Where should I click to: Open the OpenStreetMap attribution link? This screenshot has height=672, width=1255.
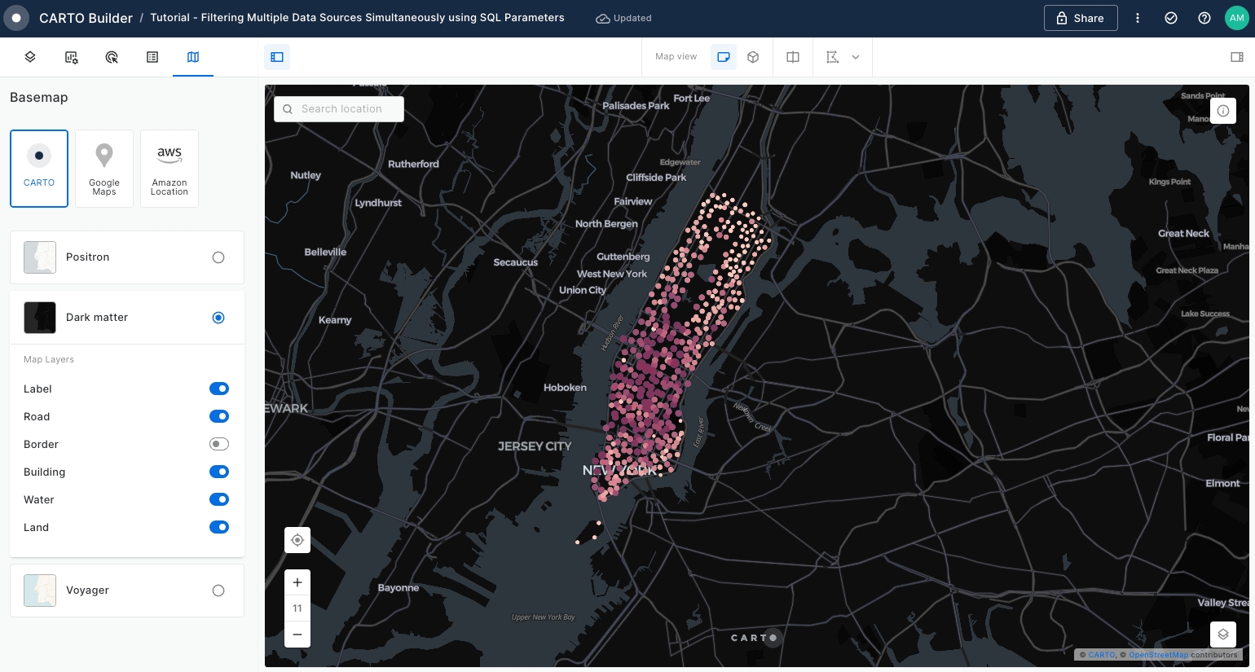point(1158,655)
